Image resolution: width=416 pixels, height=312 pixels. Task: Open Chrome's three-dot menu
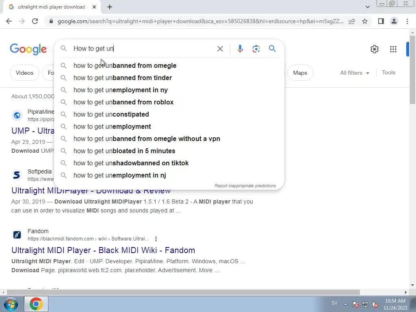(407, 21)
